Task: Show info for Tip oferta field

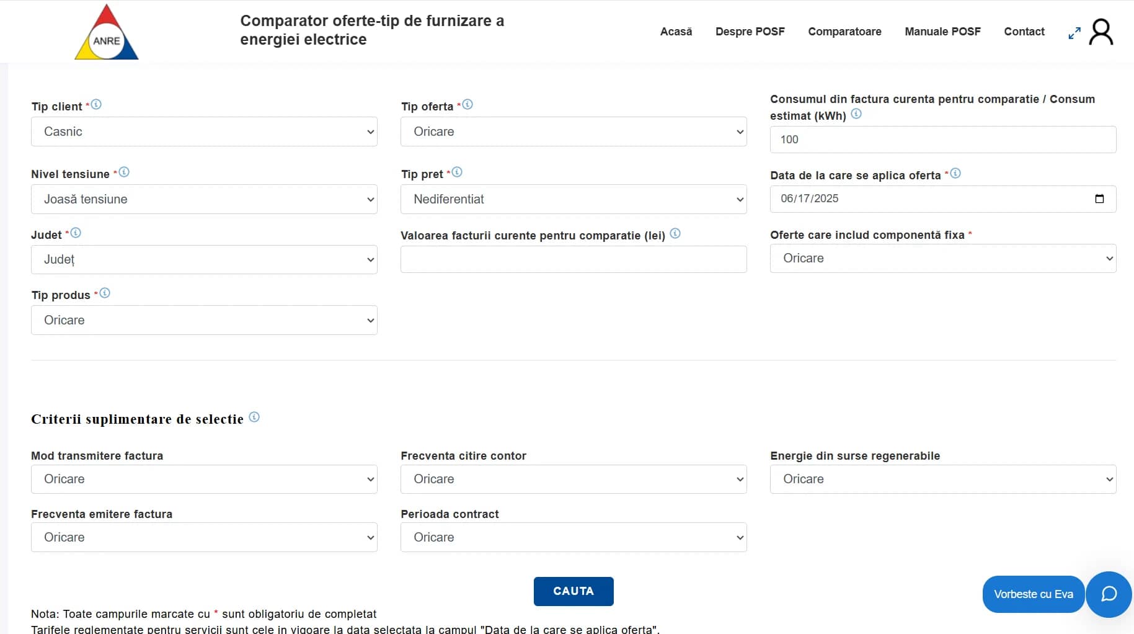Action: (x=467, y=105)
